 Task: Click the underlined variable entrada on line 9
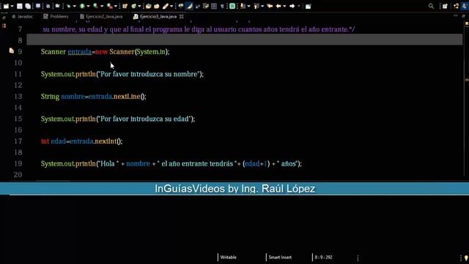(80, 52)
